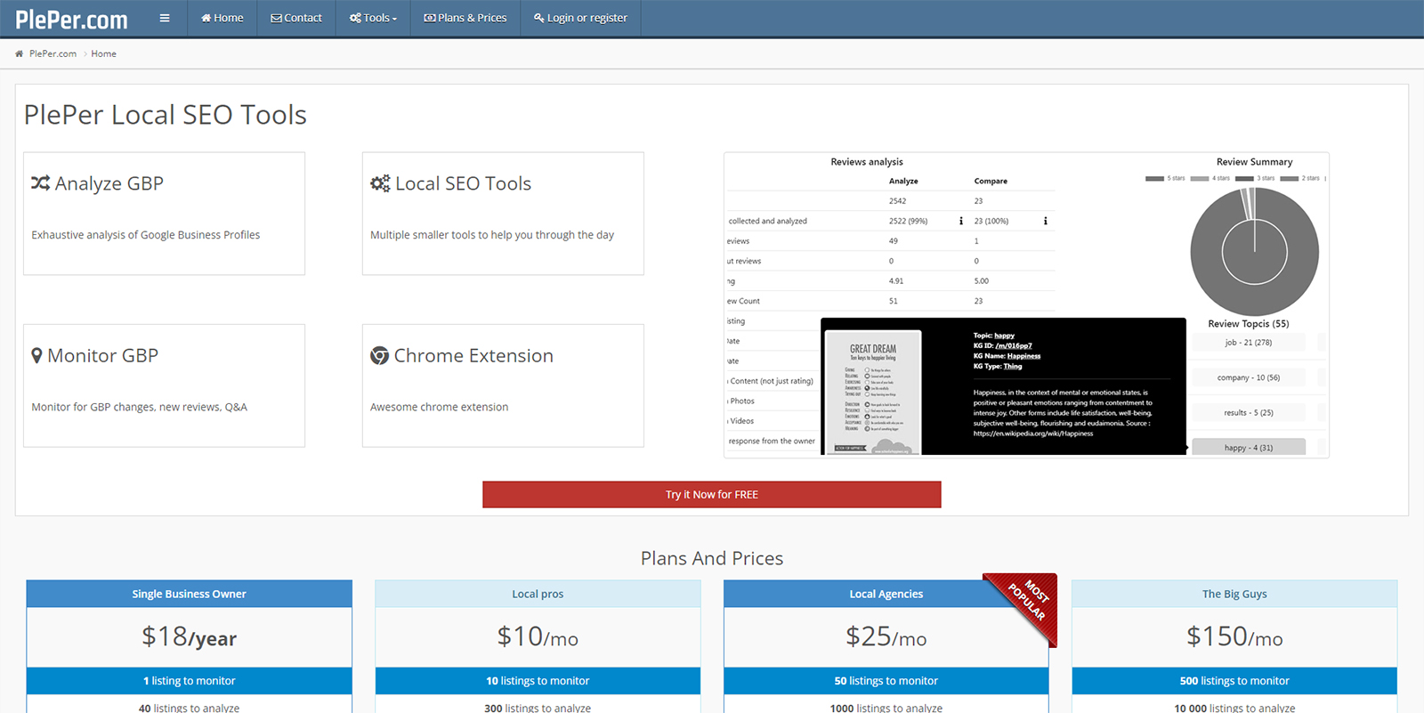The image size is (1424, 713).
Task: Click the hamburger menu icon
Action: (165, 18)
